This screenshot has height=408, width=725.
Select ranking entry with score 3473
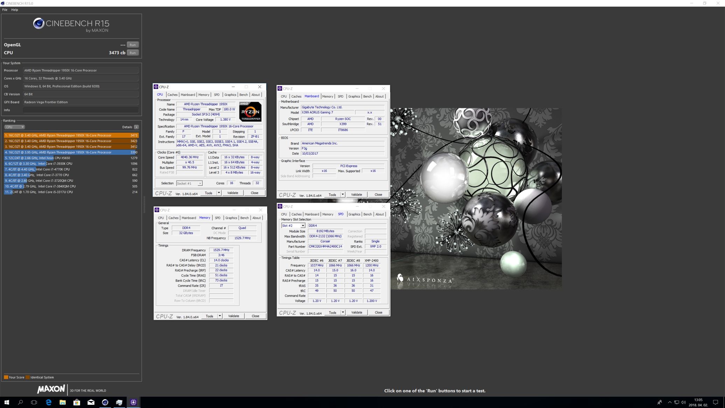tap(71, 135)
